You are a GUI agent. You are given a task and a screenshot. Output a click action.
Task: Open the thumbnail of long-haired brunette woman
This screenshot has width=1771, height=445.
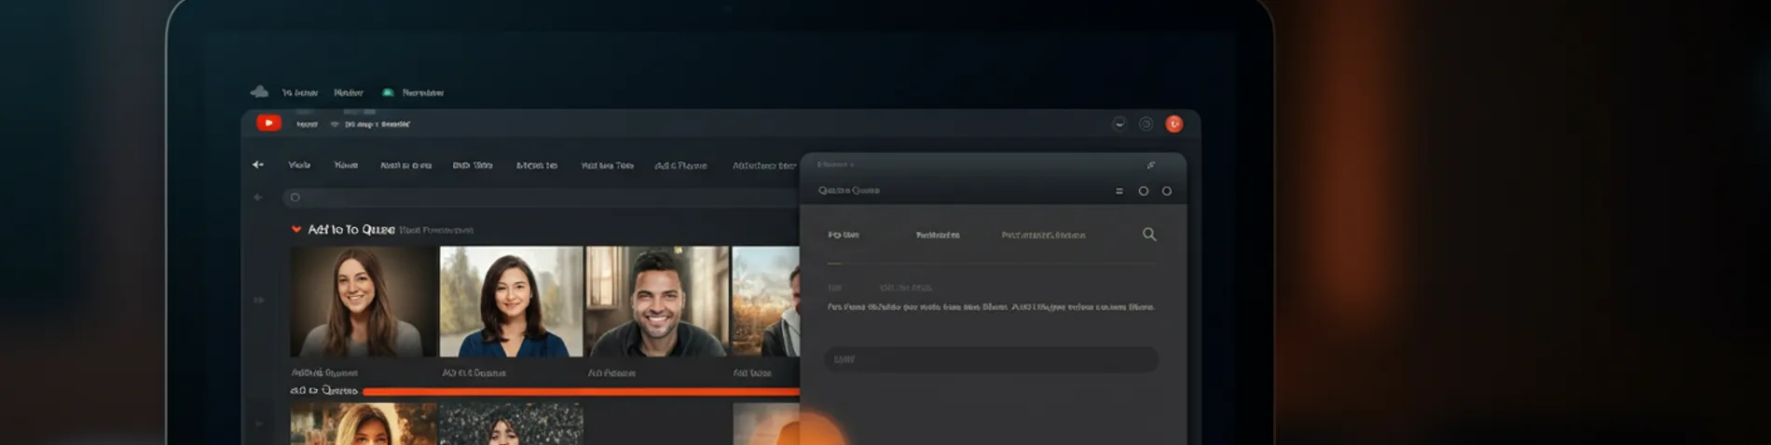(364, 302)
